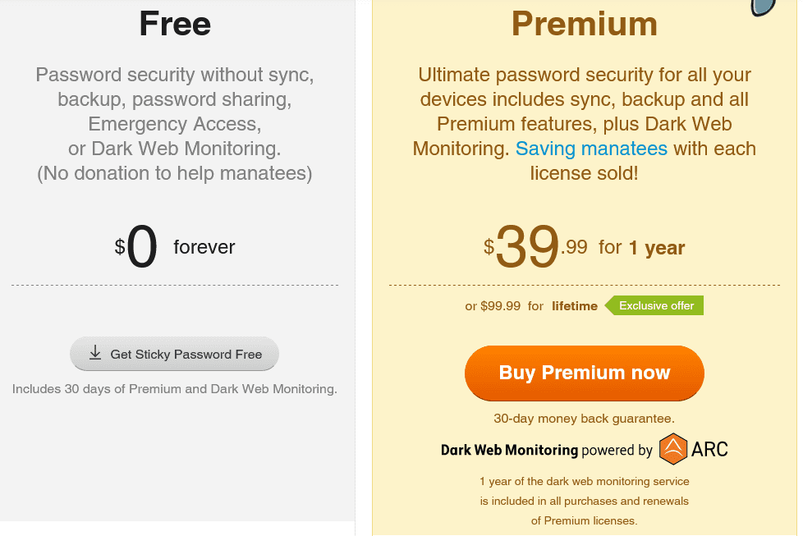Viewport: 803px width, 536px height.
Task: Click Includes 30 days of Premium note
Action: click(175, 389)
